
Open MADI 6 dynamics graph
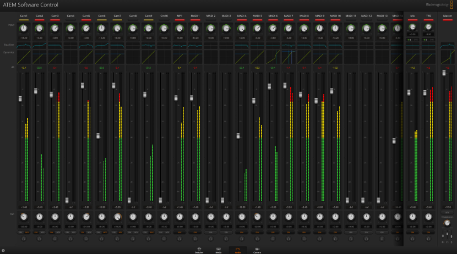(x=273, y=57)
